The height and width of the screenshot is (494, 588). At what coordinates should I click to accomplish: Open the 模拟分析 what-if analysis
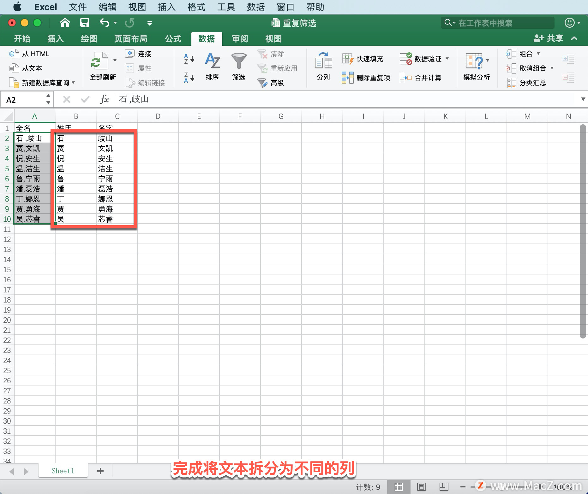coord(477,66)
